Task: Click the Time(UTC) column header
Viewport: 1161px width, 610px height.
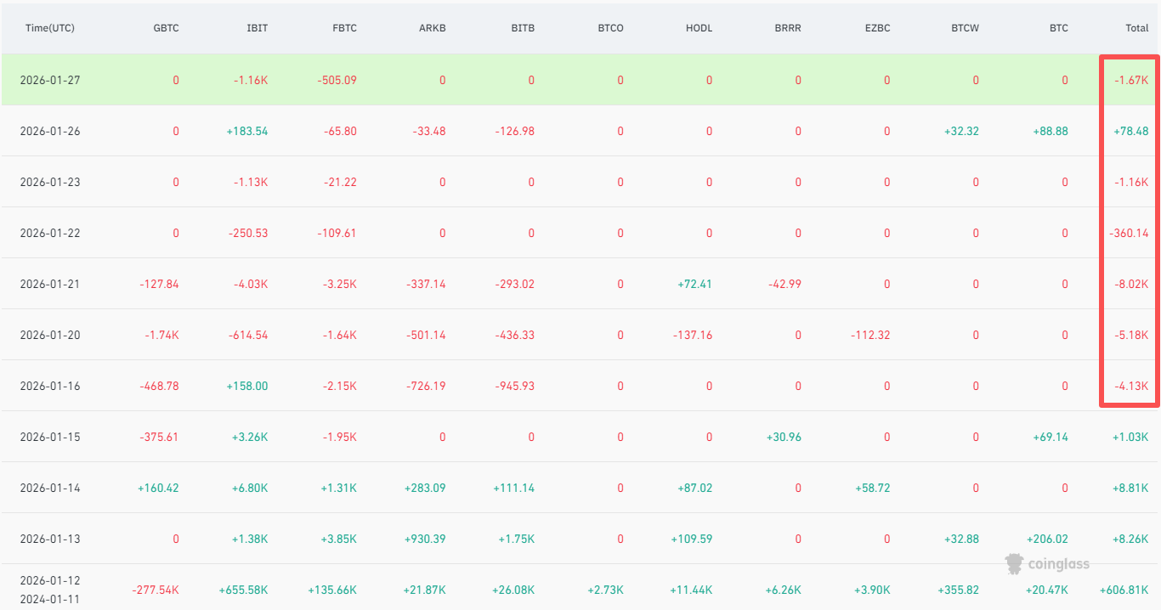Action: tap(50, 28)
